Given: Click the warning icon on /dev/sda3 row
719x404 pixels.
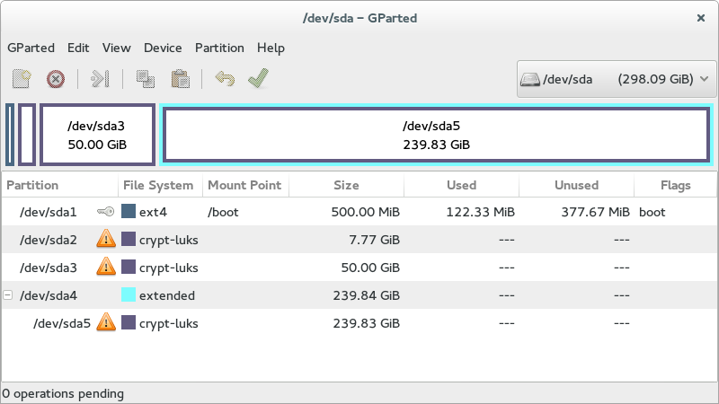Looking at the screenshot, I should click(106, 267).
